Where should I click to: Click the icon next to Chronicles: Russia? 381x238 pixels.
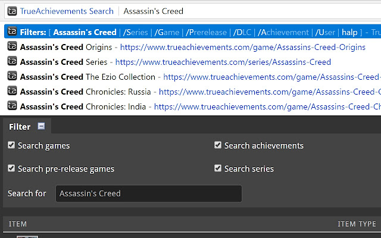(12, 91)
